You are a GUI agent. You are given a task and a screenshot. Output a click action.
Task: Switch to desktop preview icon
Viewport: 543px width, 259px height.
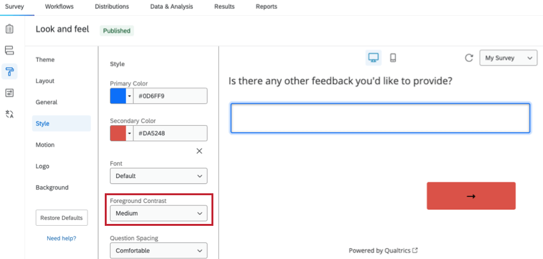click(374, 58)
